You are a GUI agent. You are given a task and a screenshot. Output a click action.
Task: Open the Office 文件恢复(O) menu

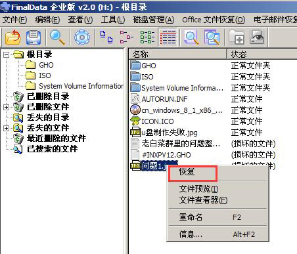coord(214,20)
